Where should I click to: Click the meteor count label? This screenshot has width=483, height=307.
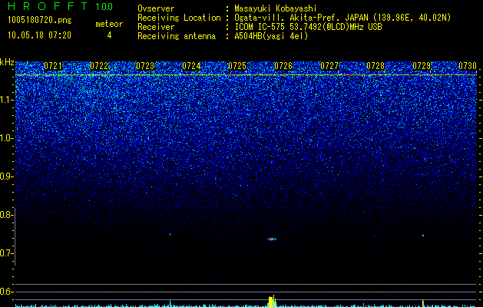[109, 24]
